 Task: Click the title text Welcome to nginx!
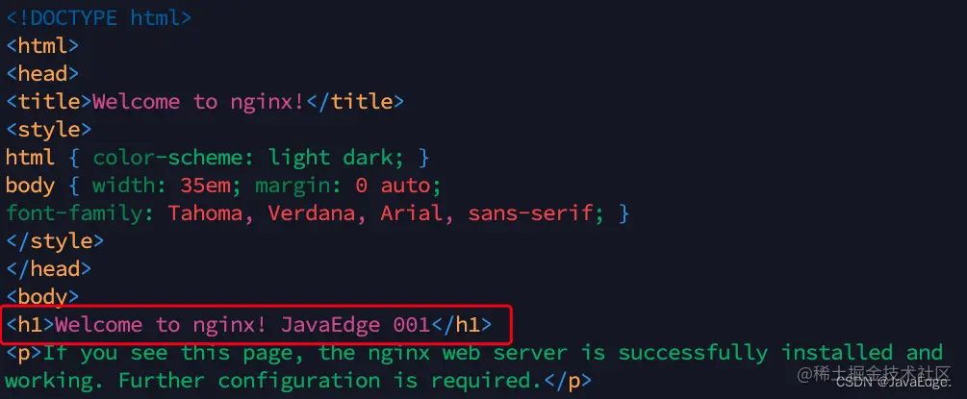198,102
